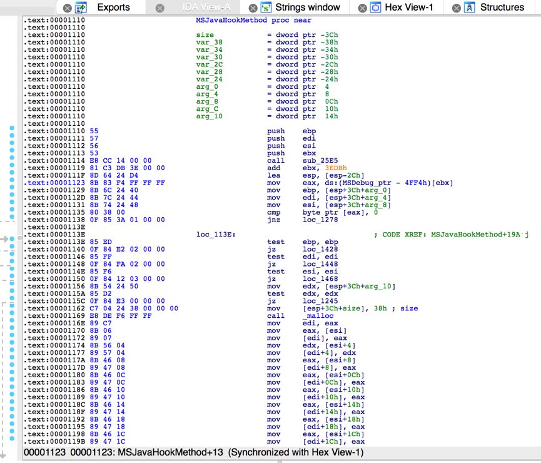
Task: Close the Hex View-1 tab
Action: (362, 8)
